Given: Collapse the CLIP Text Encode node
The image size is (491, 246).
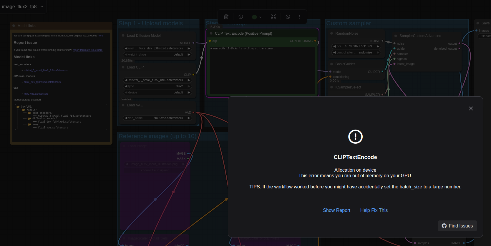Looking at the screenshot, I should 211,34.
